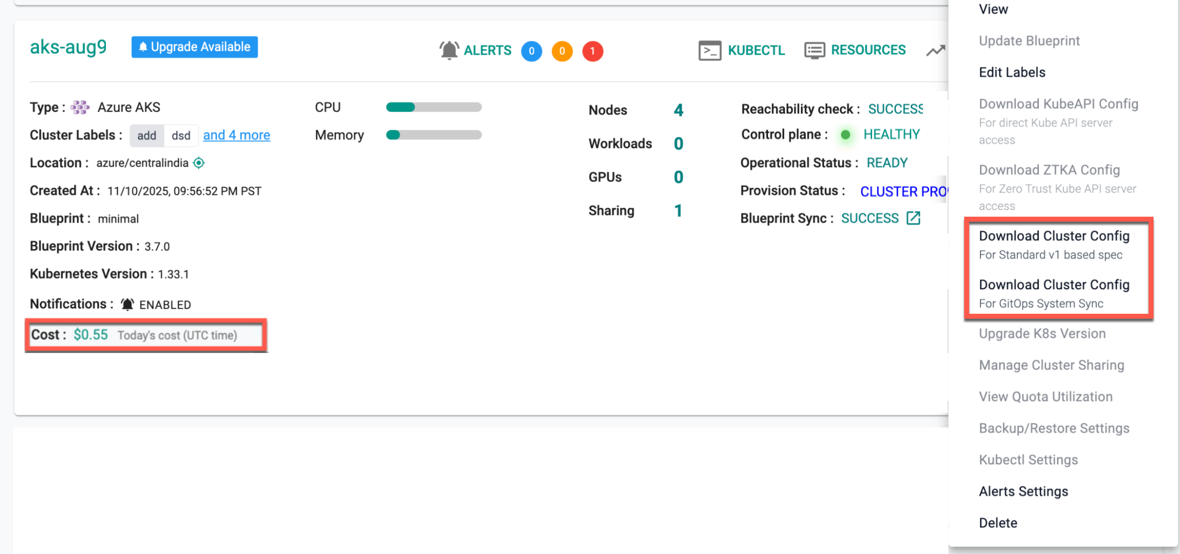Select Download Cluster Config Standard v1 spec
1180x554 pixels.
click(1054, 245)
